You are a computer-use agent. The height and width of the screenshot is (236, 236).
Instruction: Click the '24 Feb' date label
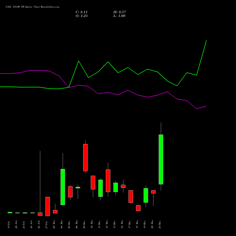(31, 225)
